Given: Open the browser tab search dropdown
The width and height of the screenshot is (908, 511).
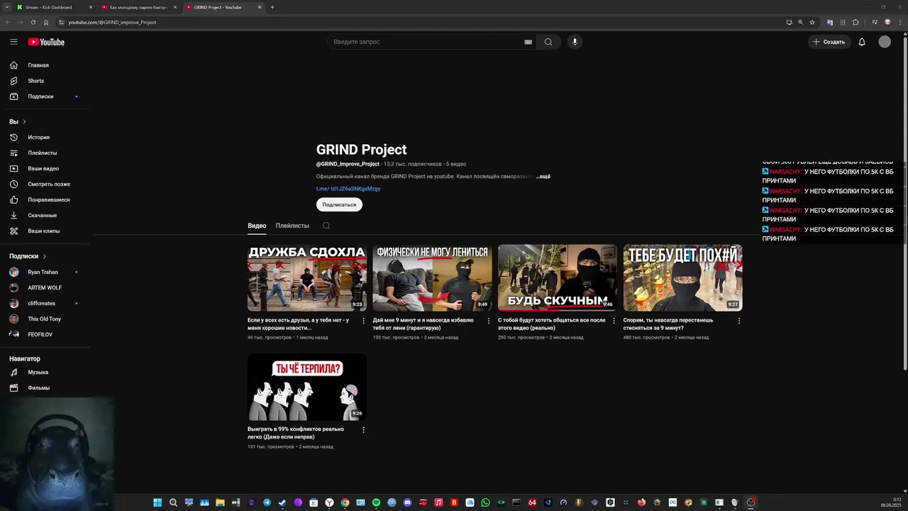Looking at the screenshot, I should [x=6, y=7].
